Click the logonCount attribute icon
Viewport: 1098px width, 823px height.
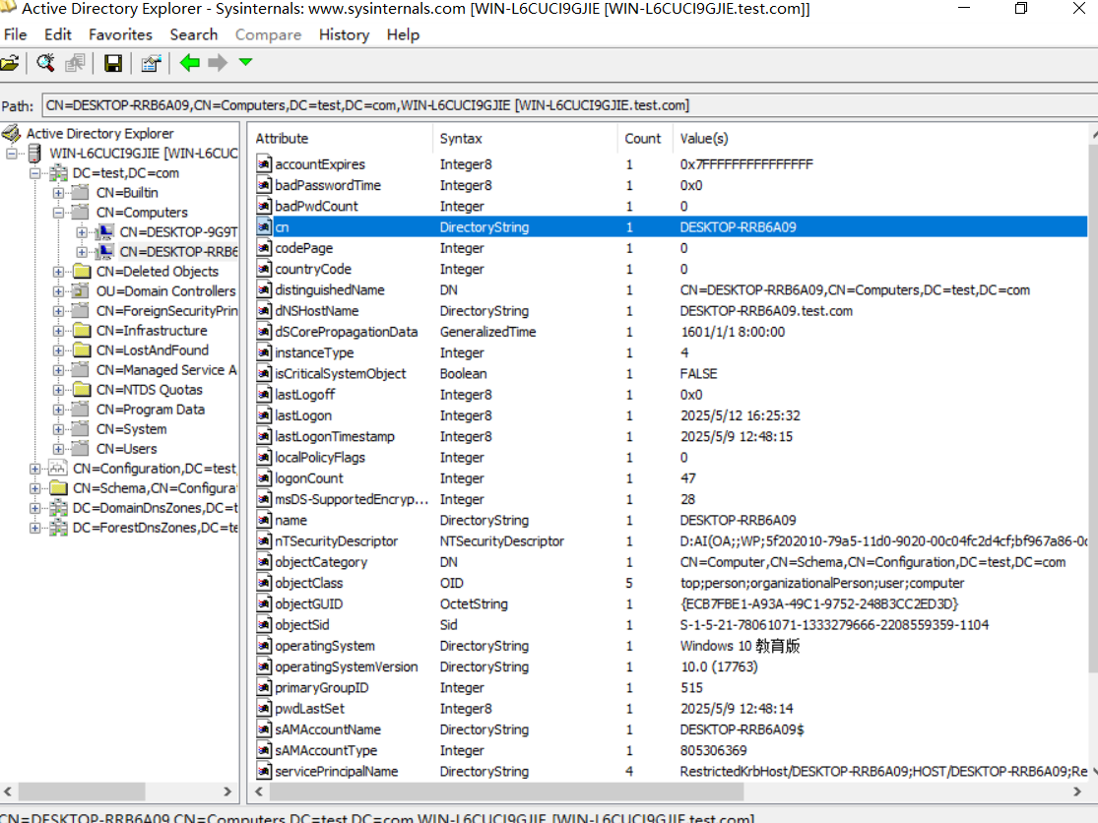pos(264,478)
